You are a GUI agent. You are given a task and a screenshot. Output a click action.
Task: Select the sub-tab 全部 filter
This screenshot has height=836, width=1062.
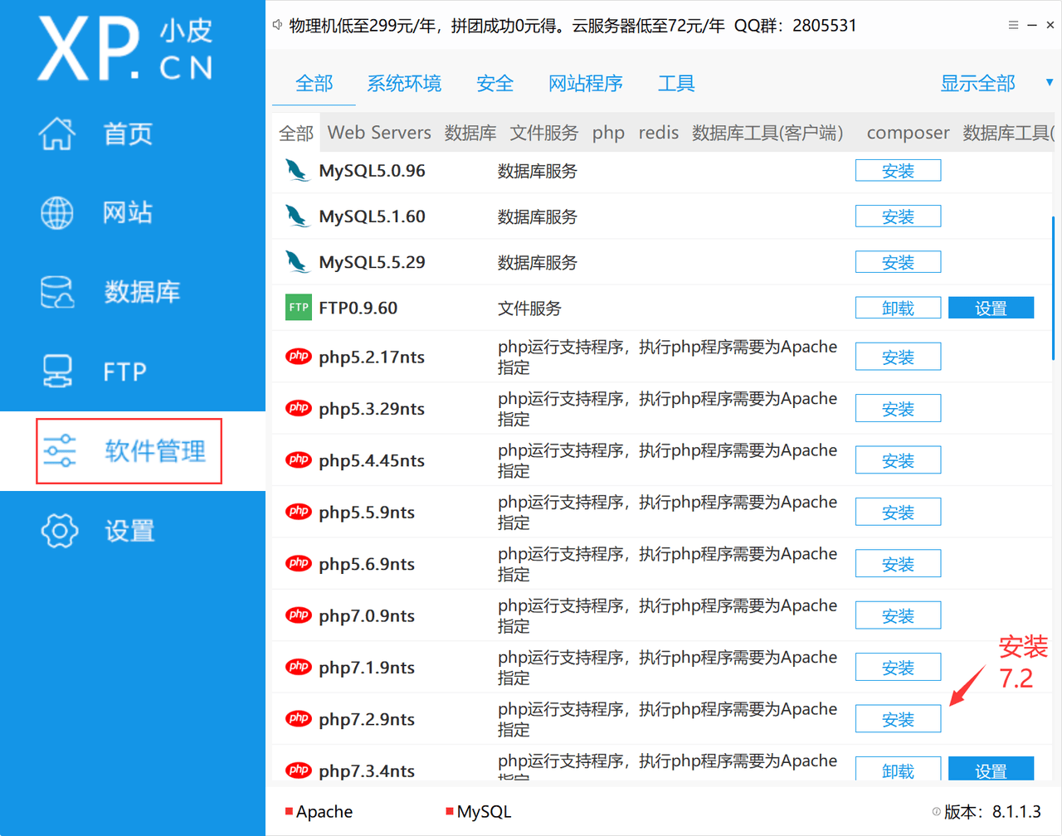(296, 133)
